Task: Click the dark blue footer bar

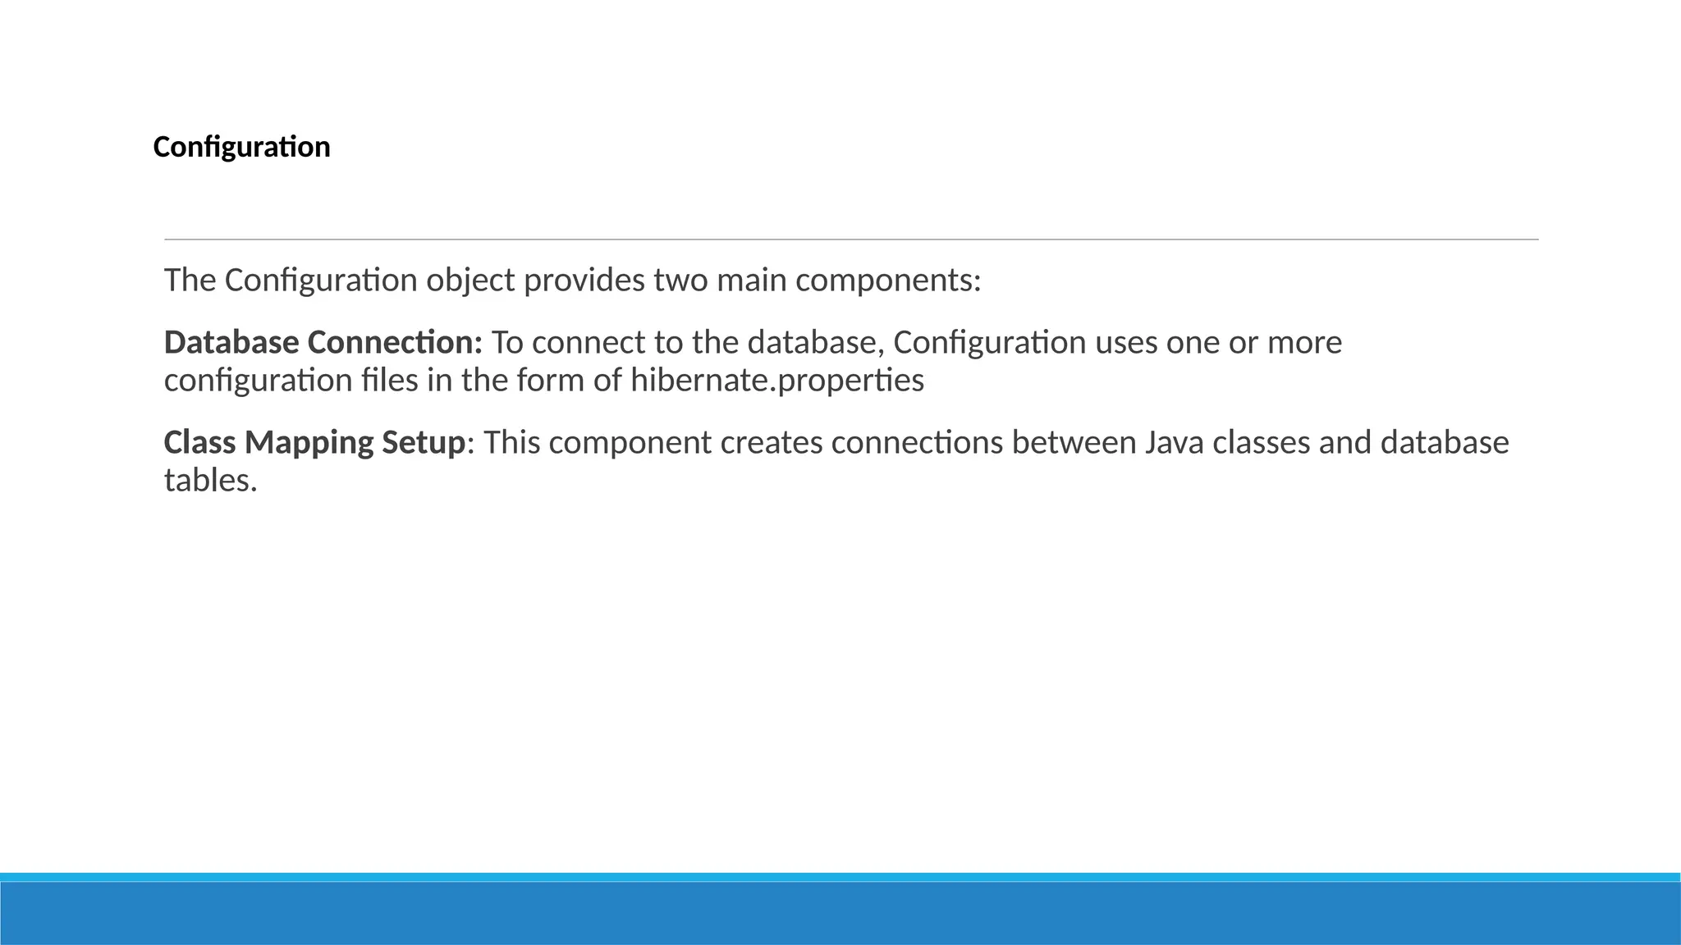Action: (x=840, y=914)
